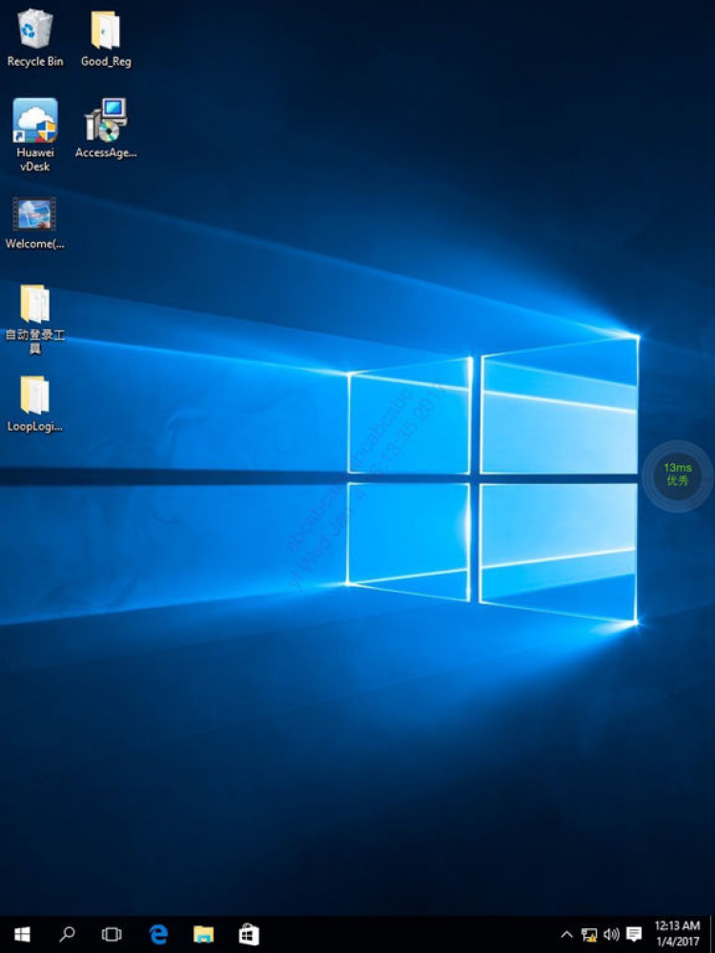The height and width of the screenshot is (953, 715).
Task: Click the Good_Reg label text
Action: [x=106, y=61]
